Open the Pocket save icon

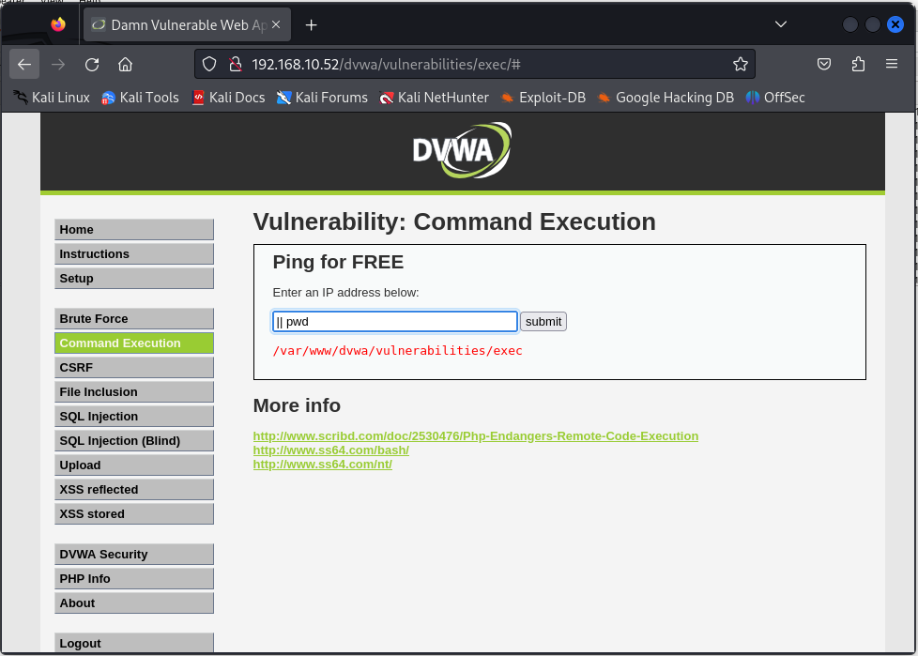pos(824,64)
